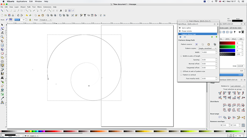This screenshot has height=138, width=247.
Task: Open the File menu
Action: 2,7
